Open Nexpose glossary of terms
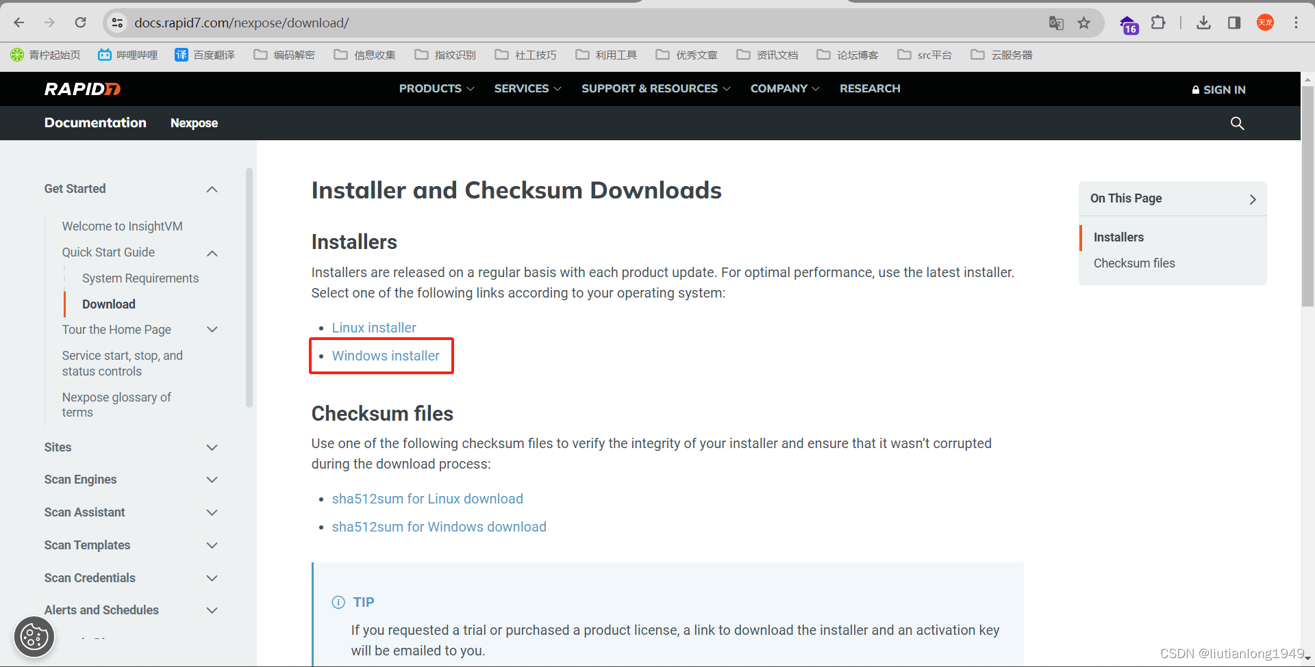The image size is (1315, 667). tap(116, 405)
